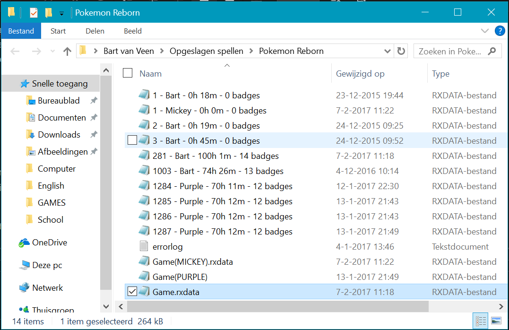Image resolution: width=509 pixels, height=330 pixels.
Task: Navigate to Opgeslagen spellen in the breadcrumb
Action: (207, 51)
